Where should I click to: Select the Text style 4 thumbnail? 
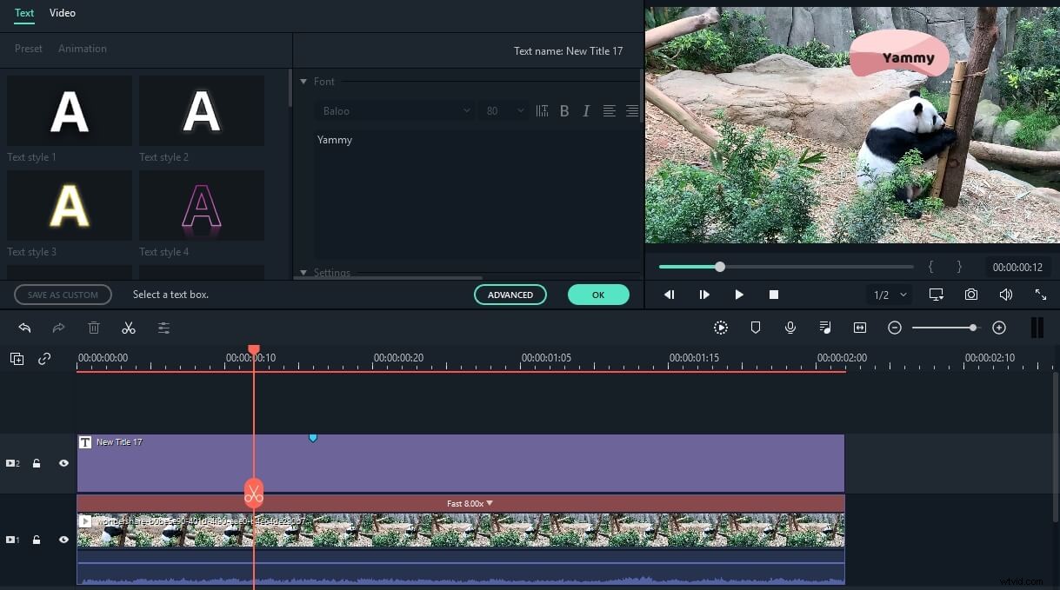(x=201, y=205)
